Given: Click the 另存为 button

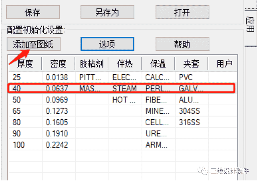Looking at the screenshot, I should tap(107, 12).
